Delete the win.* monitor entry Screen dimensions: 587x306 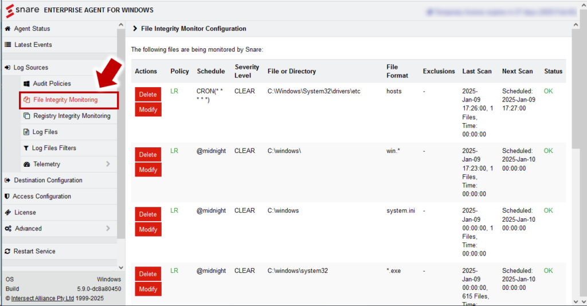[x=148, y=155]
